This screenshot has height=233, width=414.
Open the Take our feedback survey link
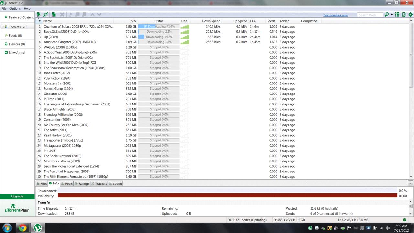[335, 15]
